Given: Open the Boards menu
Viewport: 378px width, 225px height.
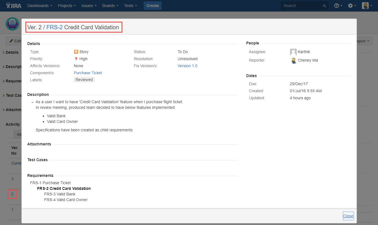Looking at the screenshot, I should point(110,6).
